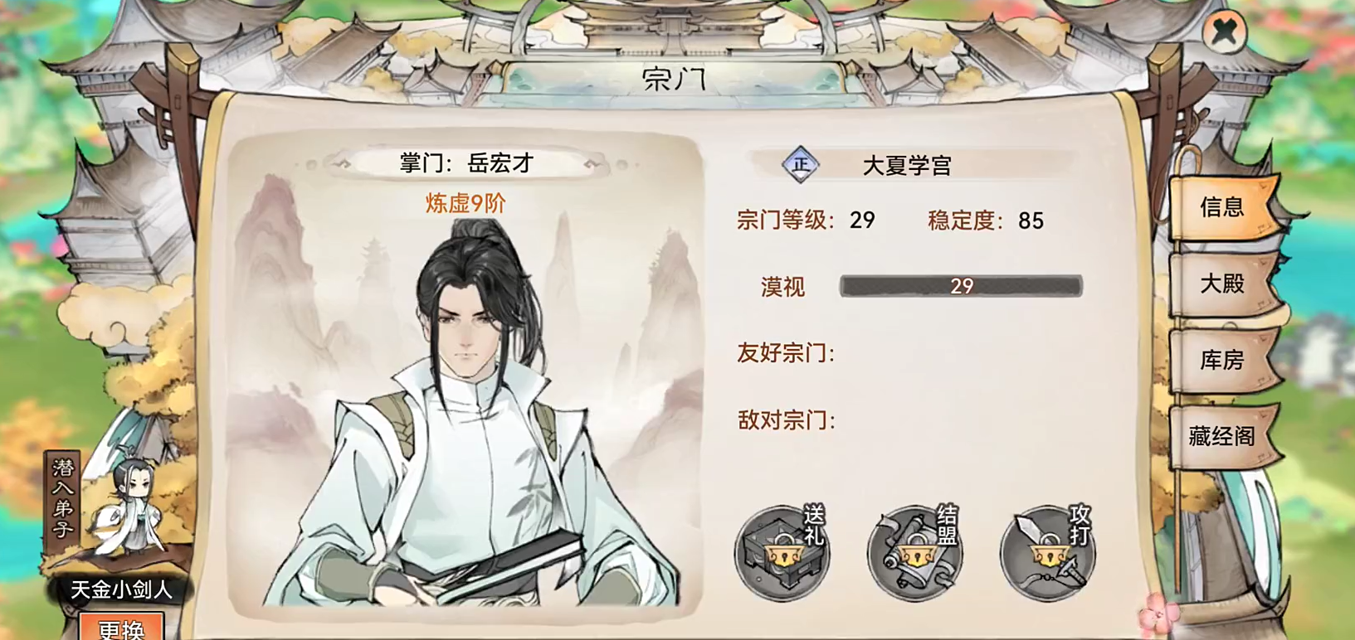
Task: Click the 漠视 relationship progress bar
Action: (961, 286)
